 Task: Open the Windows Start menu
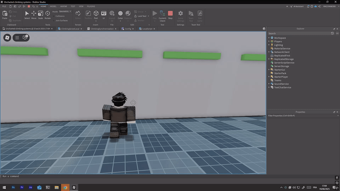[x=4, y=187]
